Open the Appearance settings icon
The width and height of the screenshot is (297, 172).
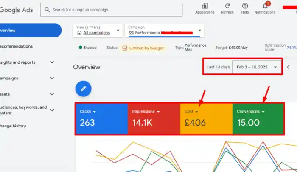coord(205,6)
